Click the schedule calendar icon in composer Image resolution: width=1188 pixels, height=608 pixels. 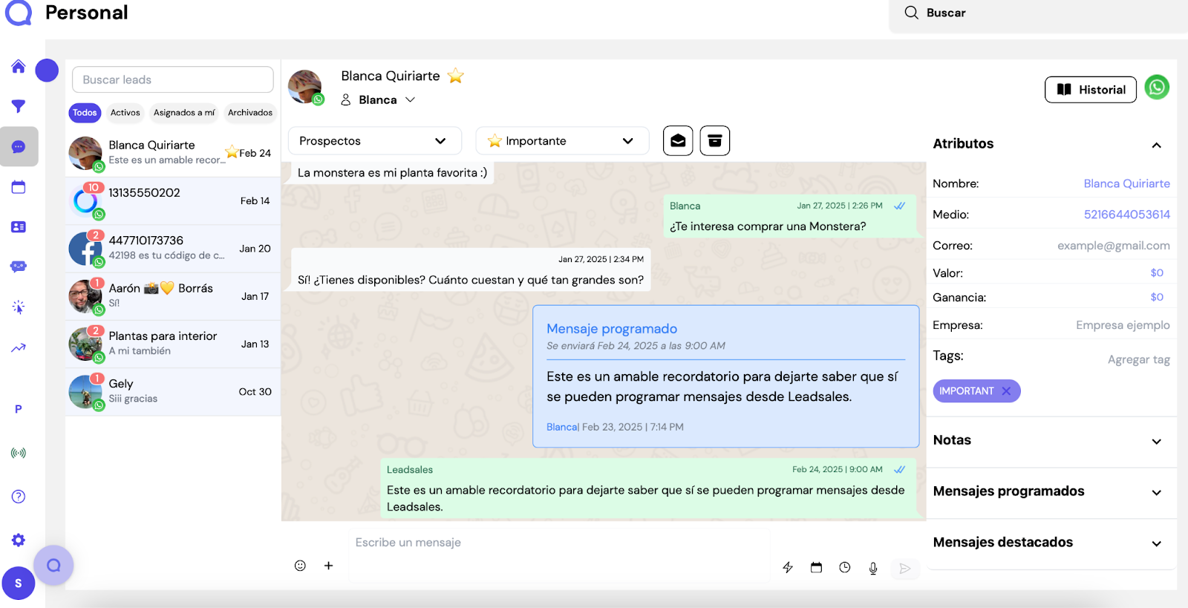pyautogui.click(x=816, y=568)
